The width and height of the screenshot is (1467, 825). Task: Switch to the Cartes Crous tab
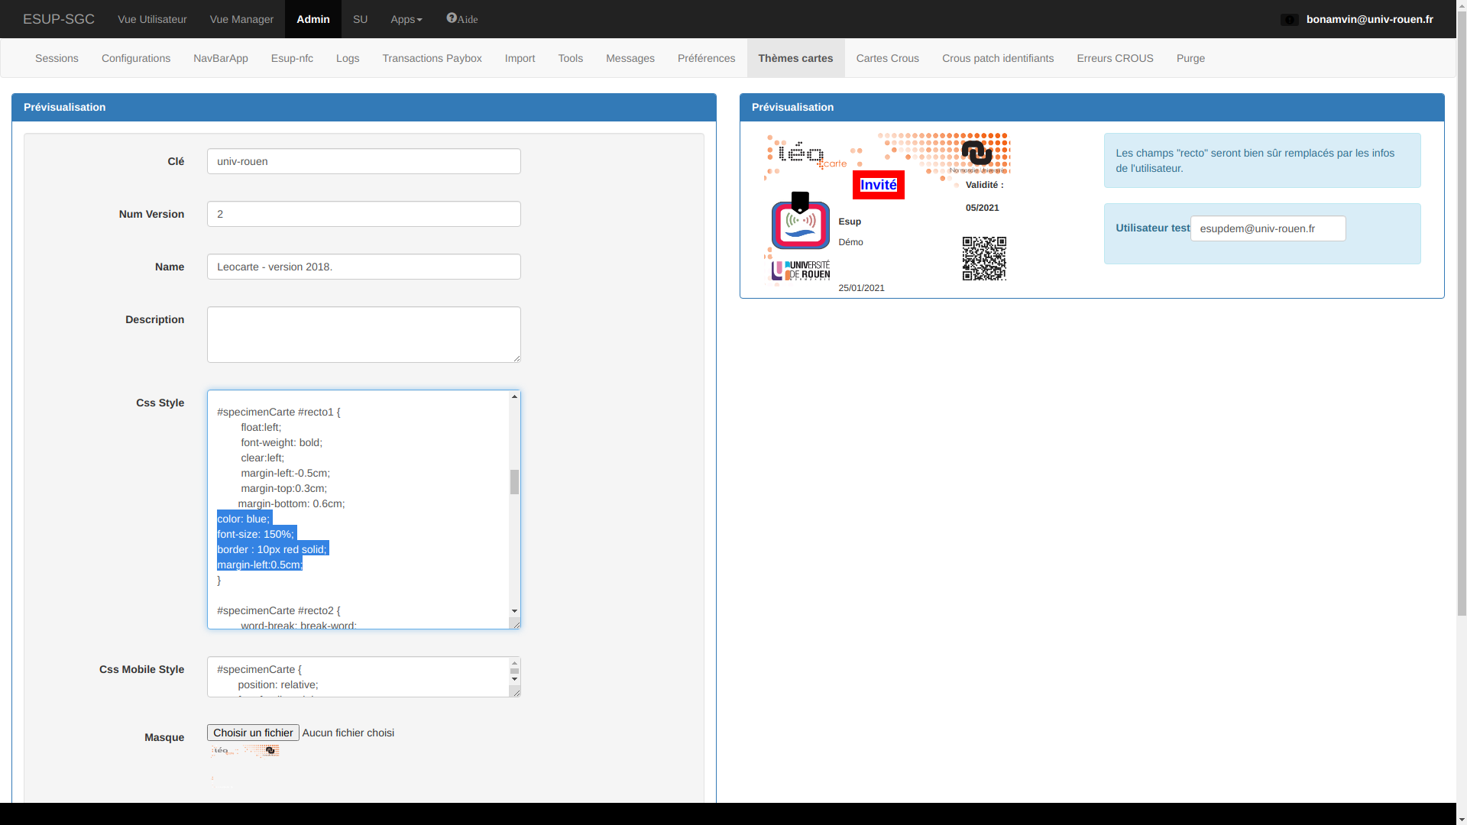887,58
